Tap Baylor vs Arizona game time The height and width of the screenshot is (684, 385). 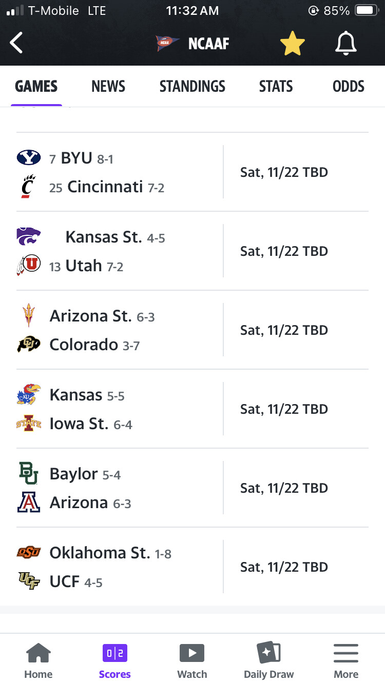click(284, 488)
